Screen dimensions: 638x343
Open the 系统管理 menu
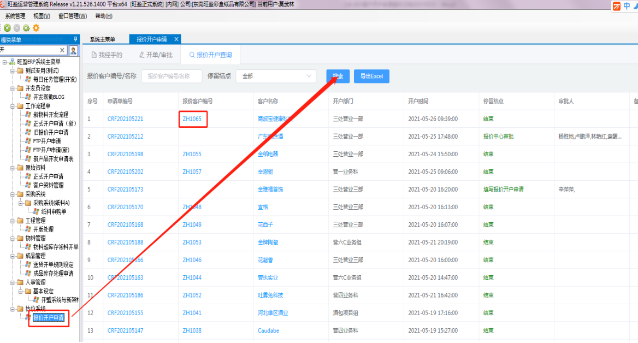click(x=15, y=16)
